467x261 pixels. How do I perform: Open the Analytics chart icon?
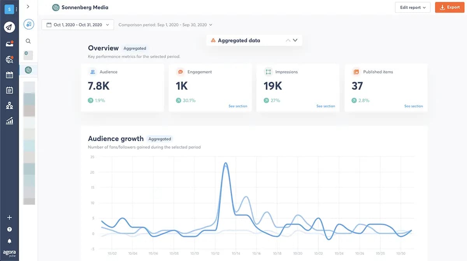(9, 120)
